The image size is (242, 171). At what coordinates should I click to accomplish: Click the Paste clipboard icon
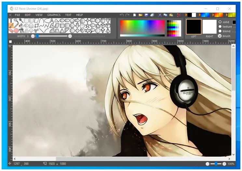coord(171,15)
